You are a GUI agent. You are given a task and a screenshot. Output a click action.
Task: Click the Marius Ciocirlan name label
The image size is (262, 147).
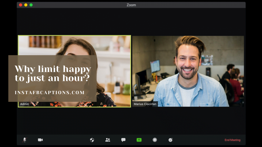pyautogui.click(x=145, y=104)
